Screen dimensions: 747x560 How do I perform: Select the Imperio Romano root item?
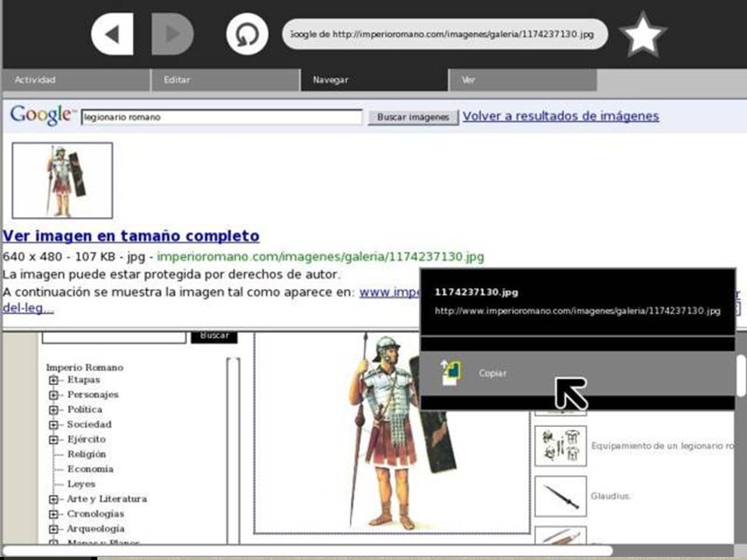coord(85,368)
